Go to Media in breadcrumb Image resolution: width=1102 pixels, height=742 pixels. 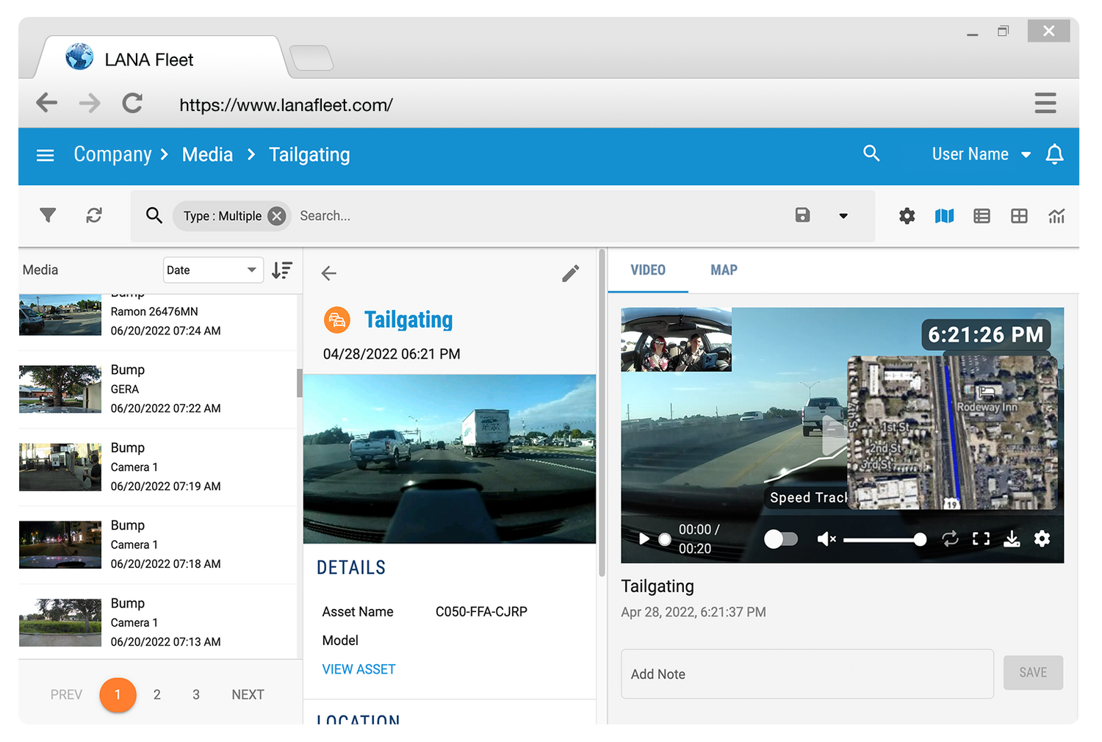click(x=207, y=154)
